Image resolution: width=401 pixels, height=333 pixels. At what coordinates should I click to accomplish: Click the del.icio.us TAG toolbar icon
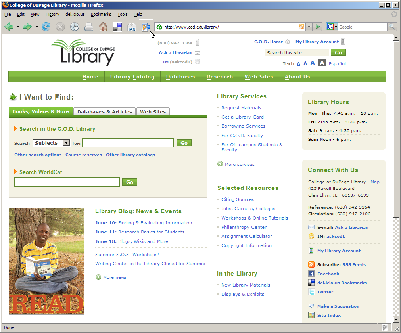tap(132, 27)
